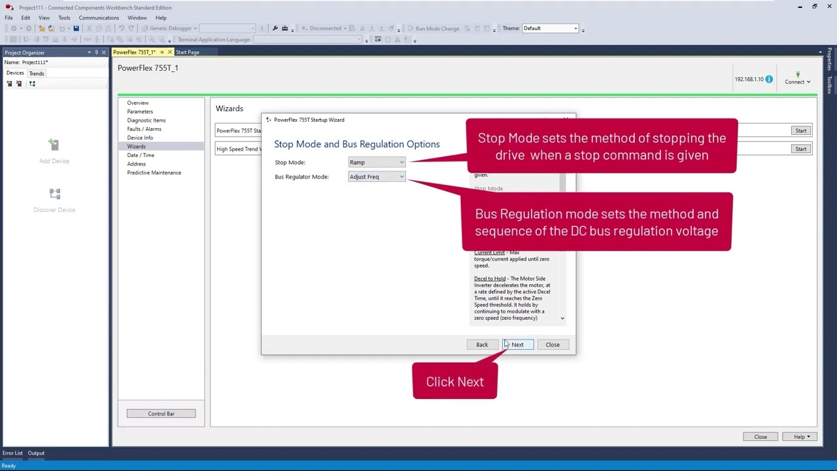Viewport: 837px width, 471px height.
Task: Open the Terminal Application Language combo box
Action: point(307,39)
